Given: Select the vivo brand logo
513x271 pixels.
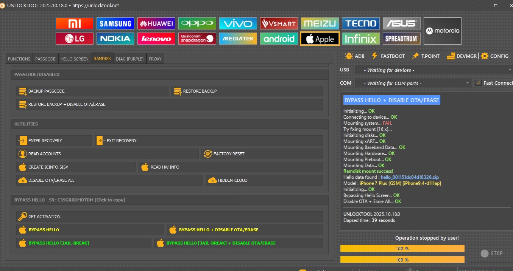Looking at the screenshot, I should (238, 23).
